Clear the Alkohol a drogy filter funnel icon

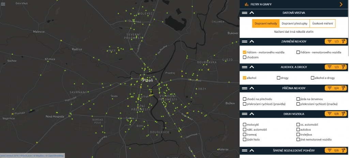[344, 67]
